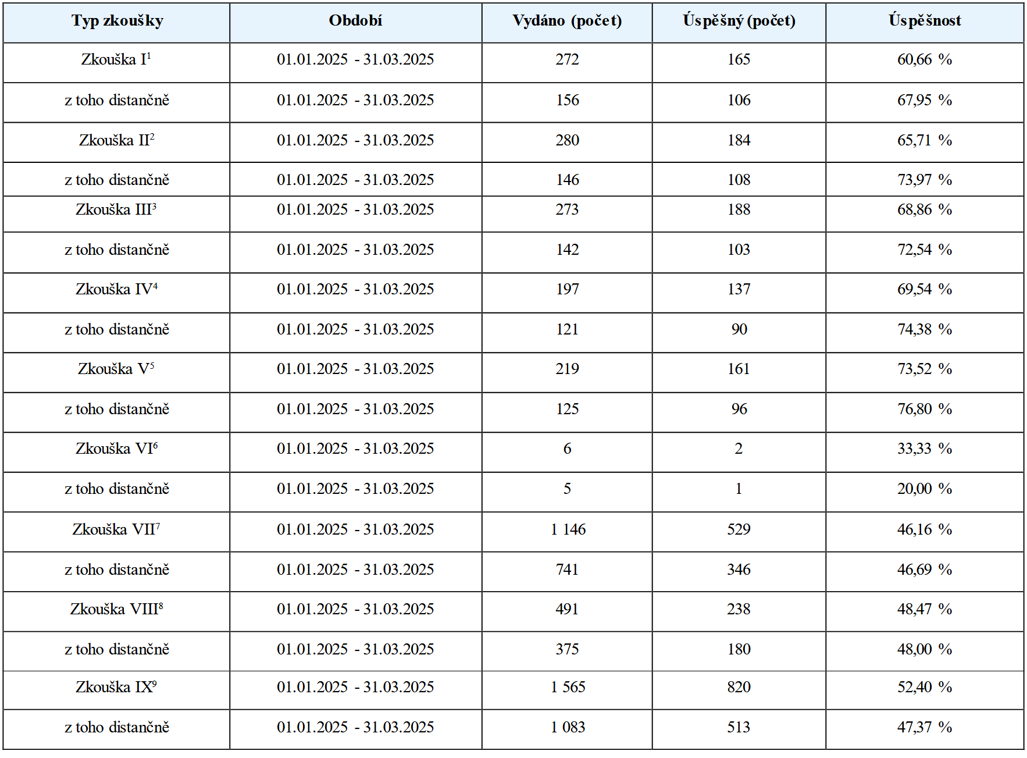The width and height of the screenshot is (1027, 758).
Task: Select the 'Zkouška I' row label
Action: 116,59
